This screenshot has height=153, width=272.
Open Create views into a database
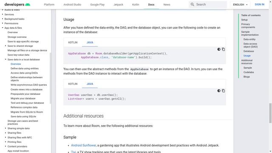(x=26, y=90)
